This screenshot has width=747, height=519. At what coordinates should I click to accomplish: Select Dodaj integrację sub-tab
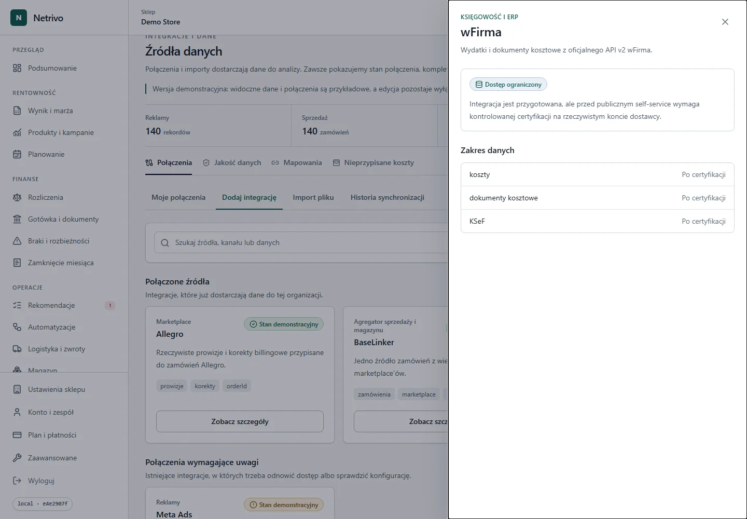pyautogui.click(x=249, y=197)
